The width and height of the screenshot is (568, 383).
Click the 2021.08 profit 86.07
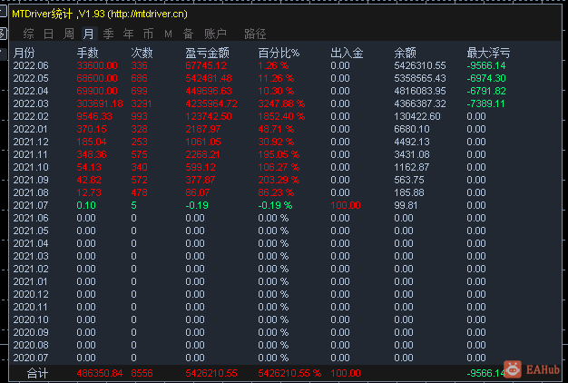(198, 192)
